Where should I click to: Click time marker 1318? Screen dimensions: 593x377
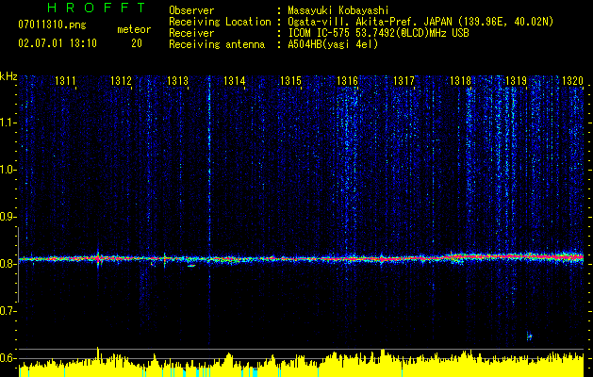click(x=460, y=81)
